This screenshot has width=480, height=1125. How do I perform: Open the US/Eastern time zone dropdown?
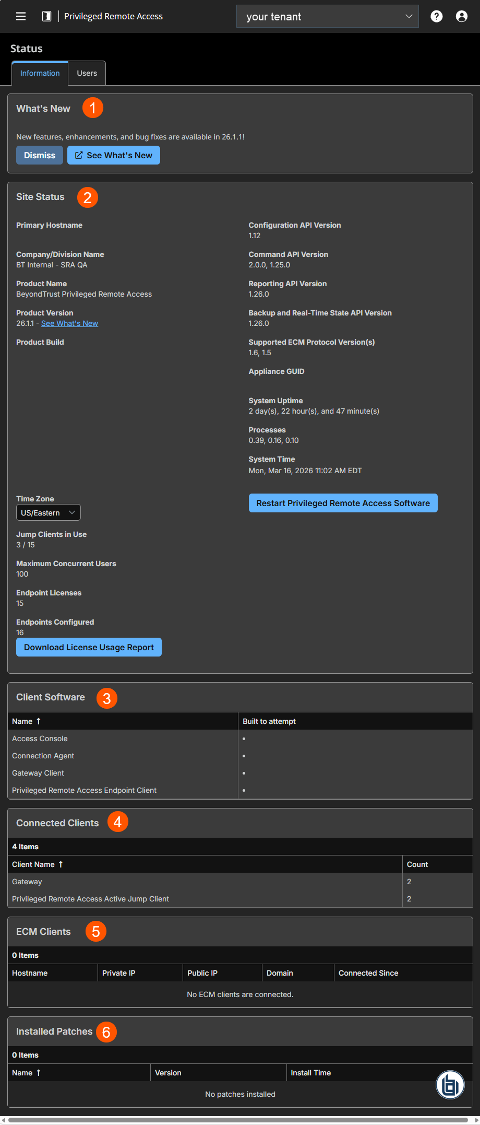coord(49,513)
